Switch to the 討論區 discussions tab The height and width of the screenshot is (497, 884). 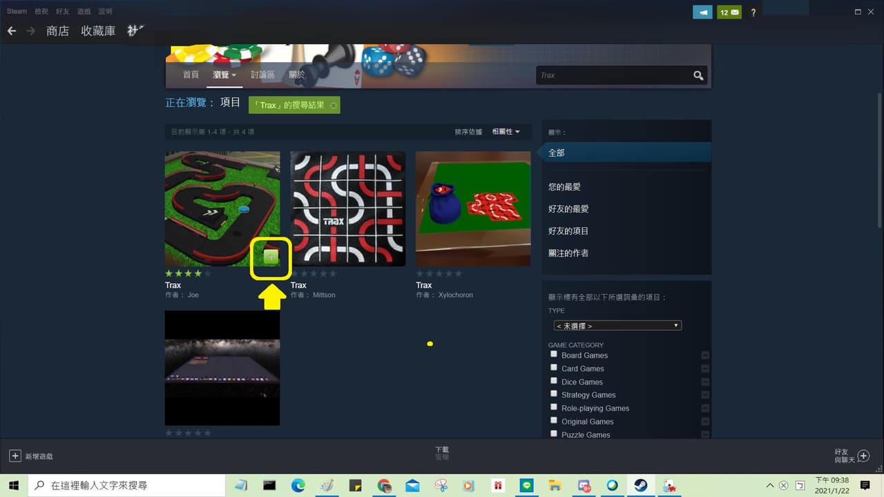coord(262,75)
